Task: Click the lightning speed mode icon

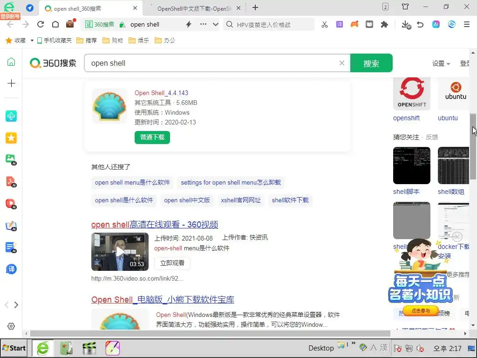Action: point(189,24)
